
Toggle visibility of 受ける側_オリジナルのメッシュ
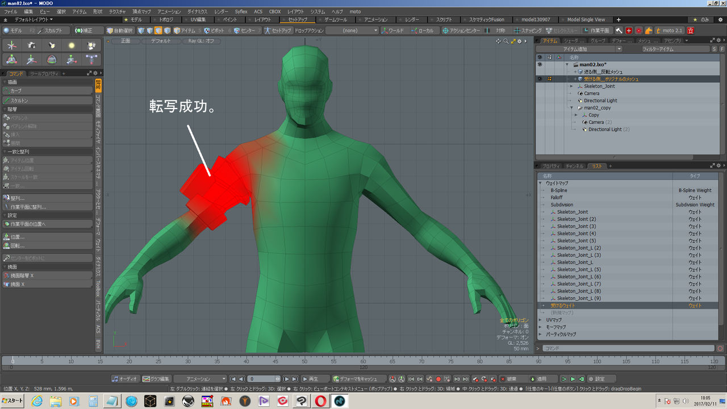[x=540, y=79]
